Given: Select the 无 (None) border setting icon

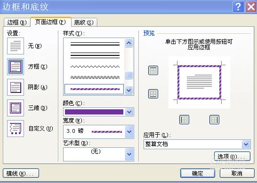Looking at the screenshot, I should 16,46.
